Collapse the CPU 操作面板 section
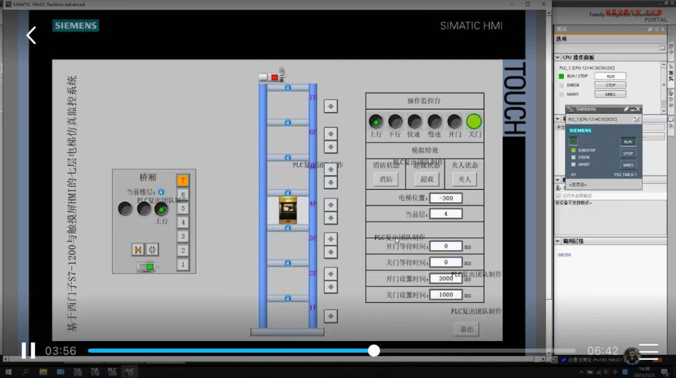This screenshot has height=378, width=676. coord(558,58)
